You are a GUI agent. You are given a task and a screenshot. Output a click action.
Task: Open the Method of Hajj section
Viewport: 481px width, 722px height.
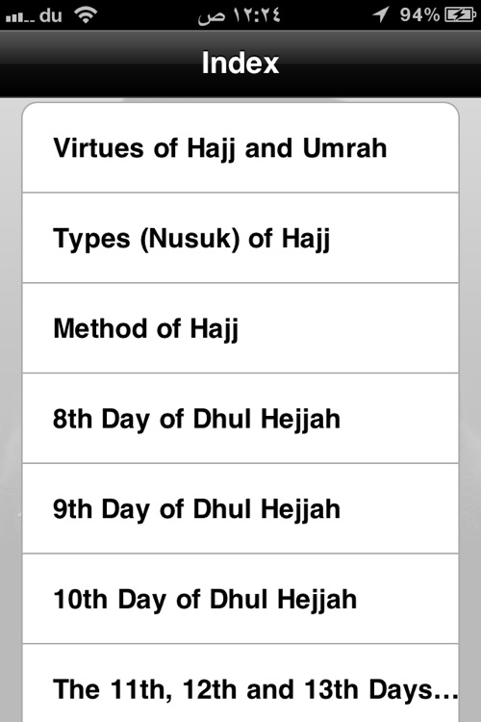point(240,328)
